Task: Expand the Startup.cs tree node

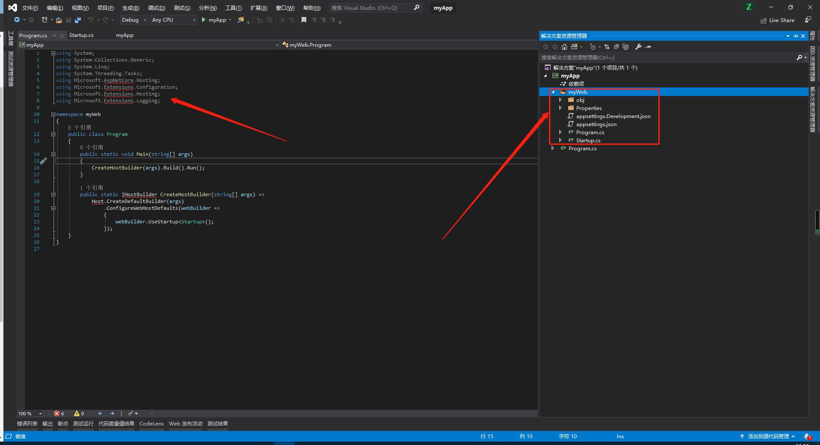Action: click(561, 140)
